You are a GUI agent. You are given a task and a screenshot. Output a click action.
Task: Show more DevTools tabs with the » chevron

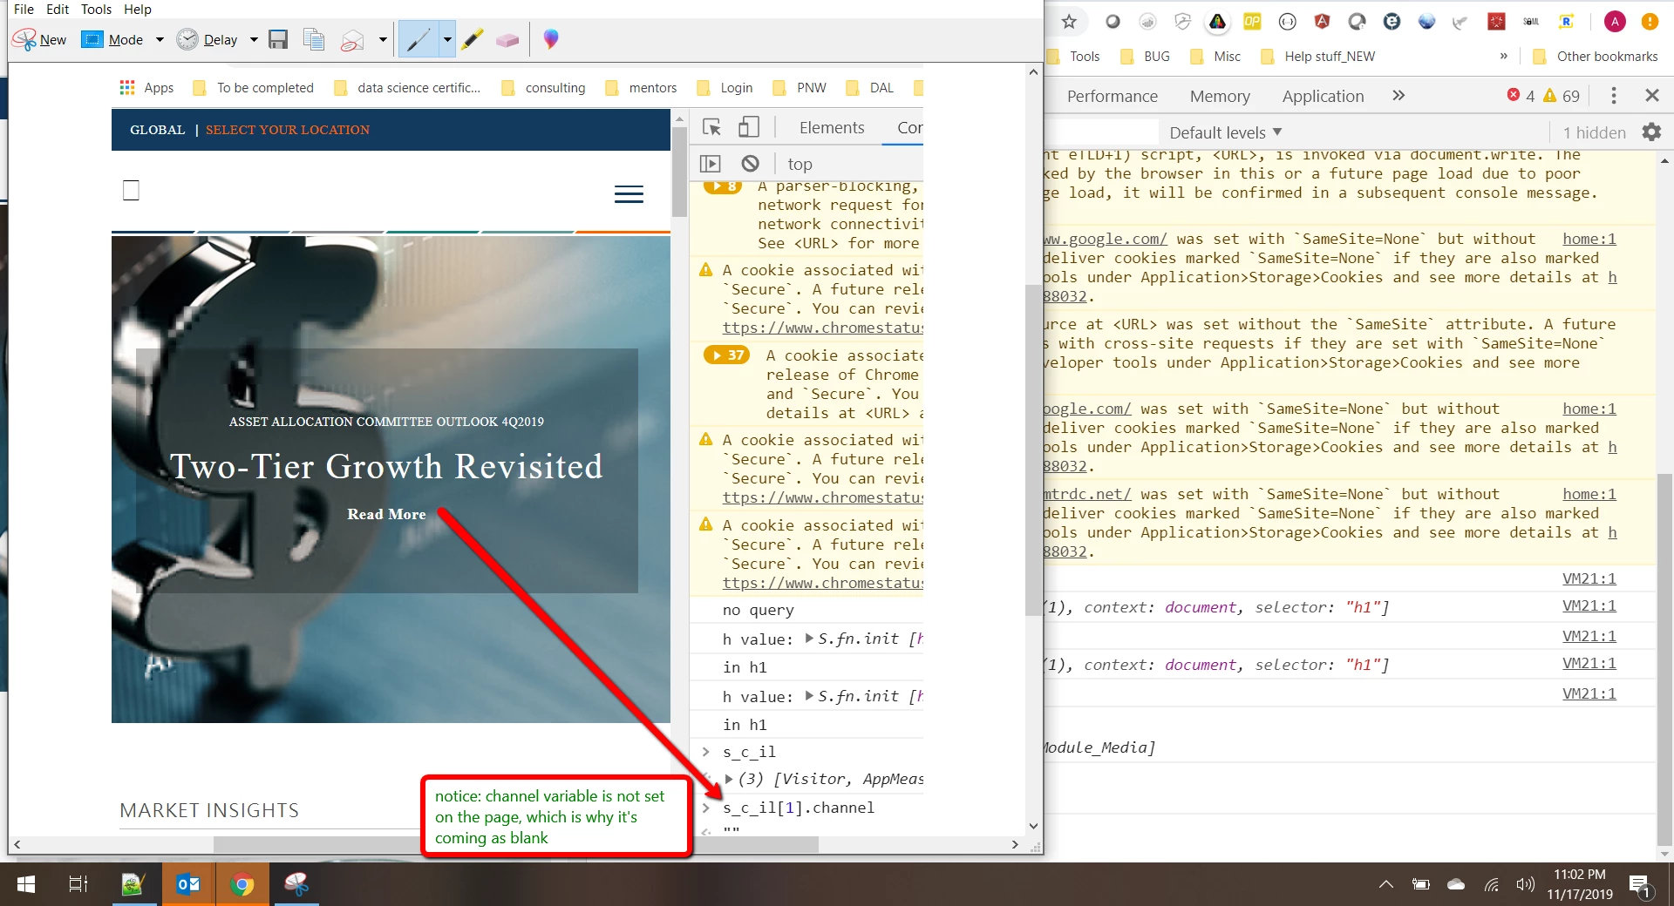[1398, 96]
